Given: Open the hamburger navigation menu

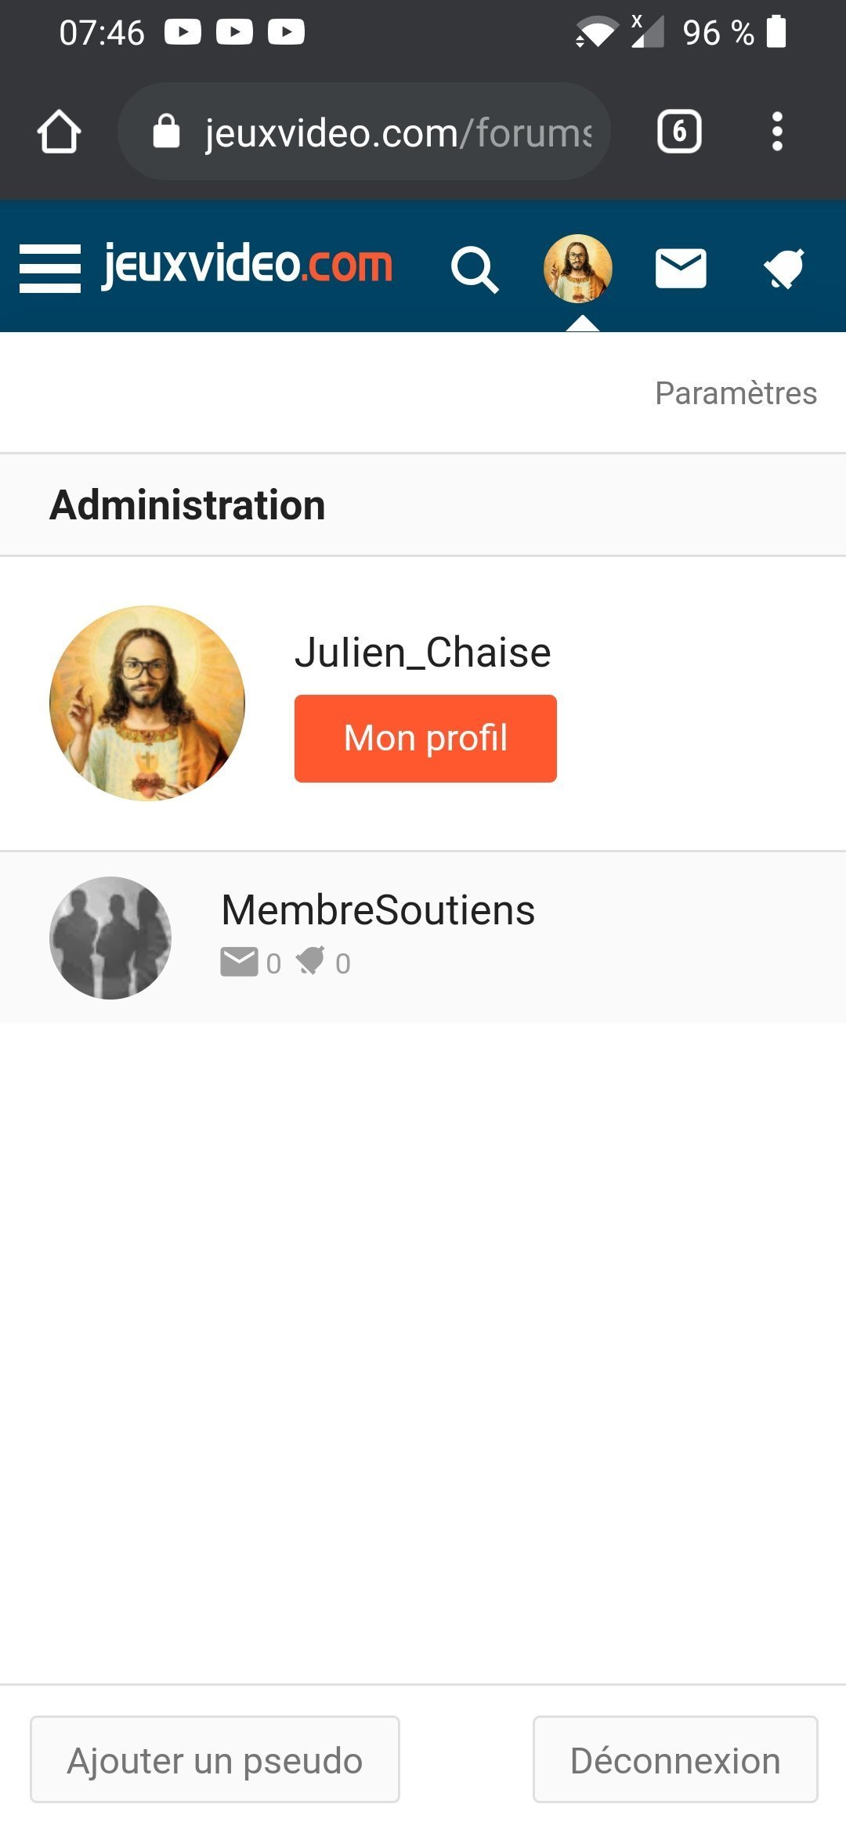Looking at the screenshot, I should click(49, 268).
